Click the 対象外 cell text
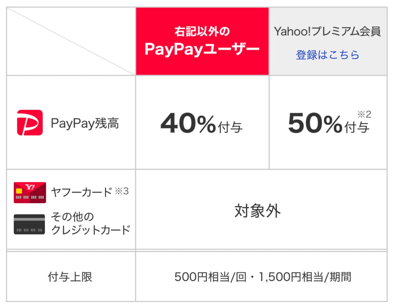This screenshot has width=402, height=308. coord(258,211)
